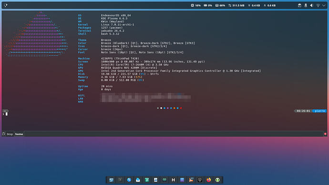Click the 08:26:01 time prompt segment
The height and width of the screenshot is (185, 329).
pos(303,111)
